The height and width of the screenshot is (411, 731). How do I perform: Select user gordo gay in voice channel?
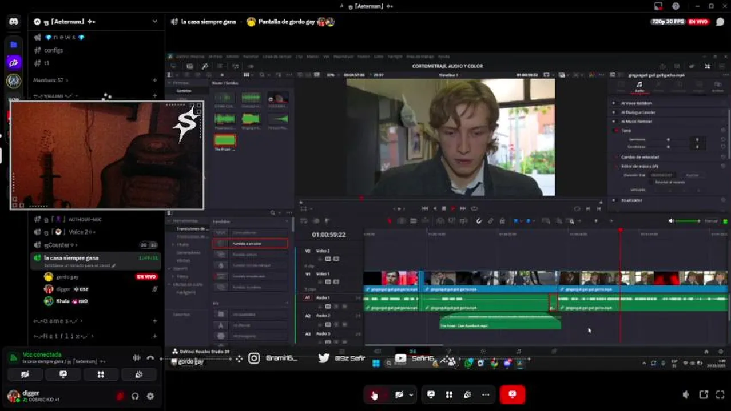[67, 277]
